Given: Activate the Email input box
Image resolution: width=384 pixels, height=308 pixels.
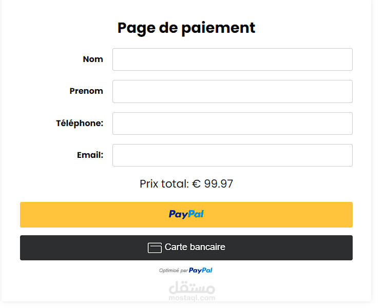Looking at the screenshot, I should click(x=232, y=155).
